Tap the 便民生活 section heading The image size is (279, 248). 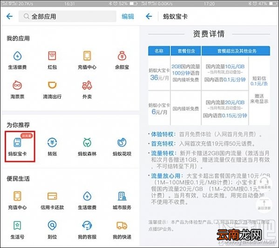(x=18, y=179)
